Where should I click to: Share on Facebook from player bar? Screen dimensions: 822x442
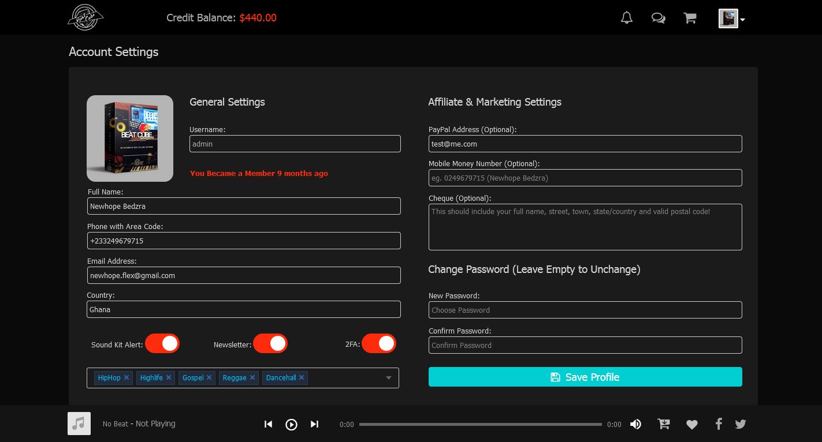[719, 424]
